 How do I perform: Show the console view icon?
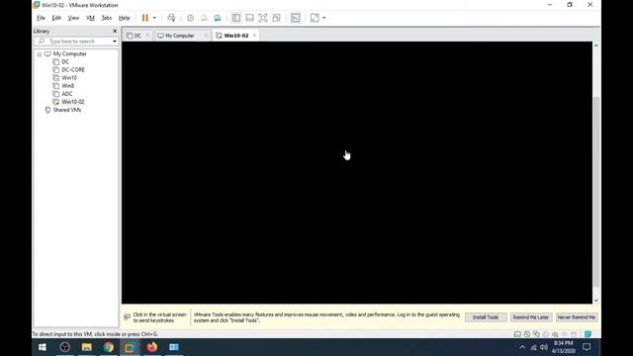[296, 18]
